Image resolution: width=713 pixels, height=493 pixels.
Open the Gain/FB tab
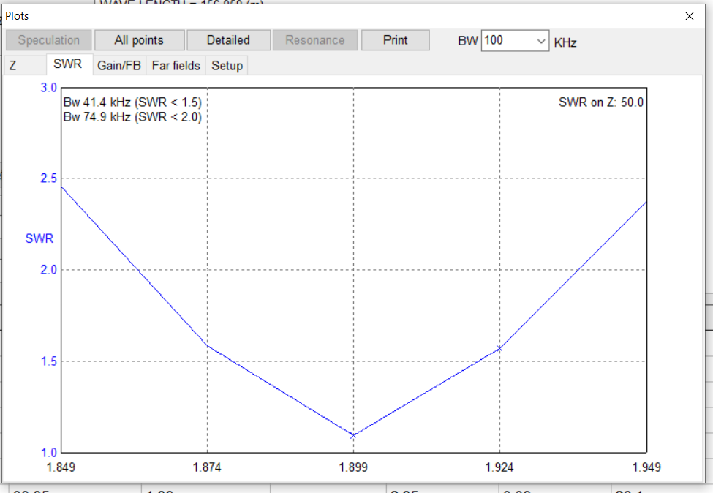119,66
